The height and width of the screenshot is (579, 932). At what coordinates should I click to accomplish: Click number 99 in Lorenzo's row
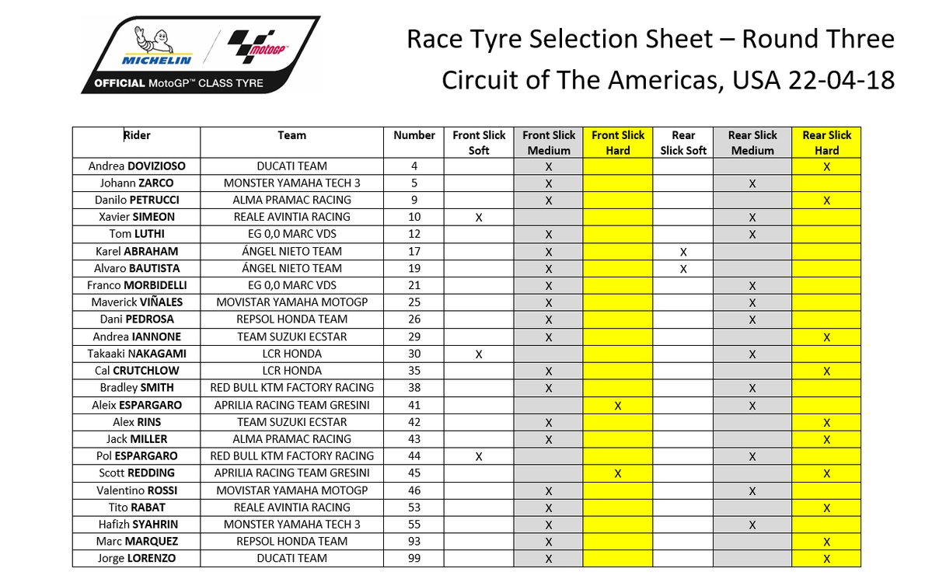click(414, 558)
